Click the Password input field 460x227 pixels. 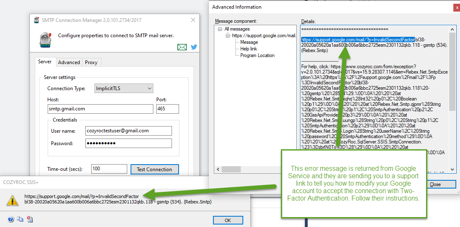(x=128, y=143)
